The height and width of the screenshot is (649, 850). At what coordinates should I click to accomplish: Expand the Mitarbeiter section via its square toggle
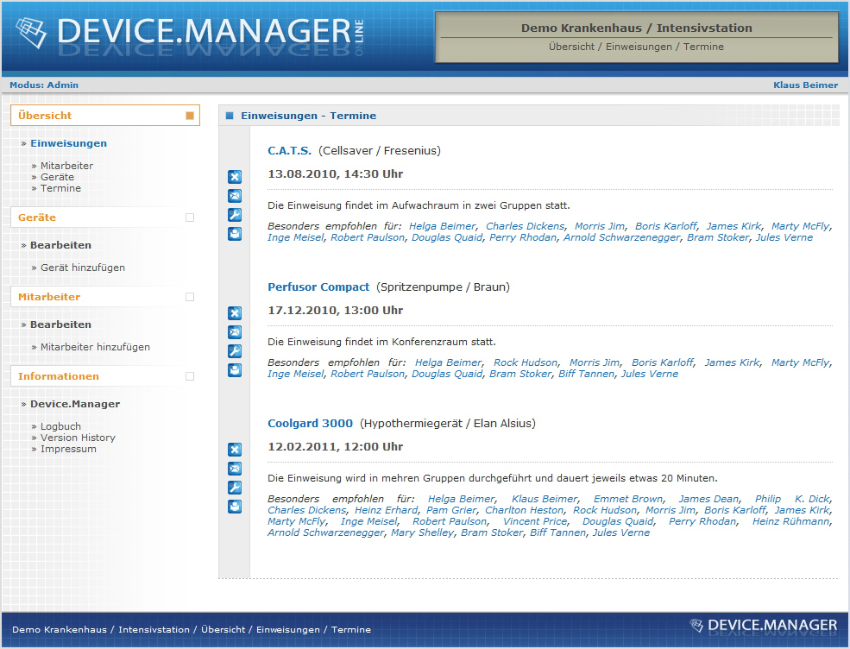190,297
